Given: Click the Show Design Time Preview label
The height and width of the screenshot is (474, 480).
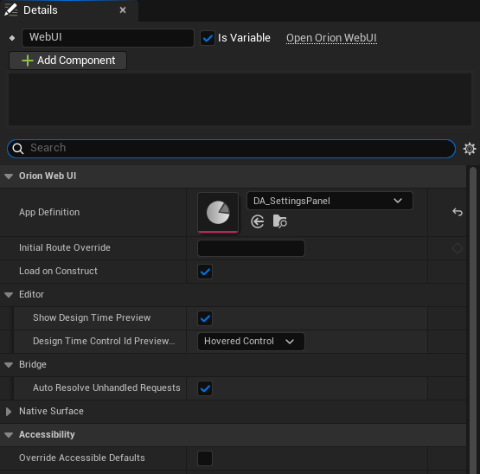Looking at the screenshot, I should tap(92, 317).
